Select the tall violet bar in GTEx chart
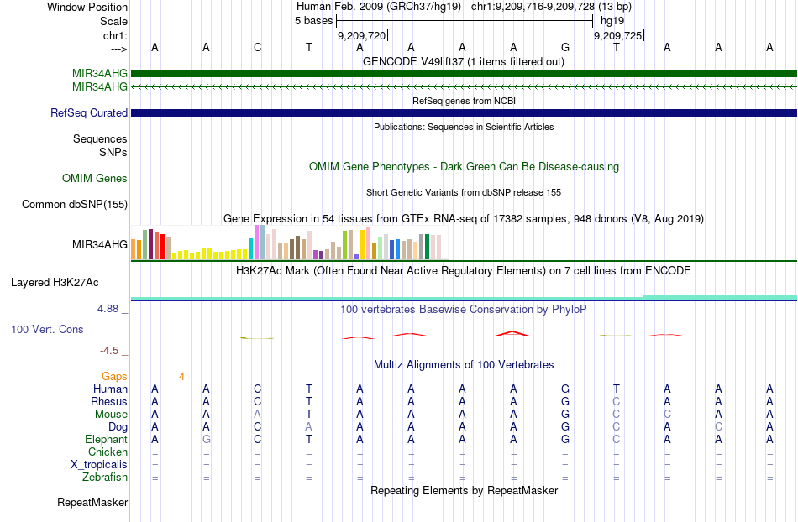The image size is (798, 522). (x=256, y=242)
